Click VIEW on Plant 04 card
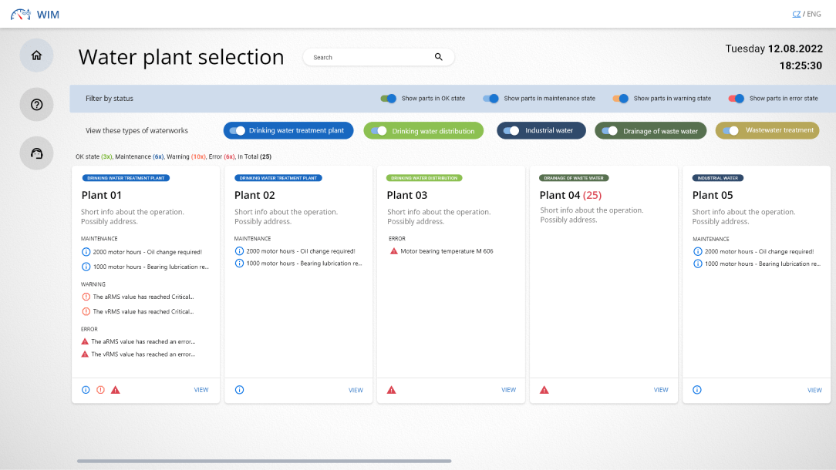836x470 pixels. 661,390
